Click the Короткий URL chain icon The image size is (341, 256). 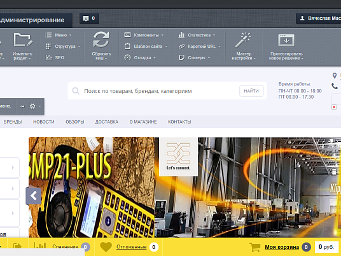coord(181,46)
